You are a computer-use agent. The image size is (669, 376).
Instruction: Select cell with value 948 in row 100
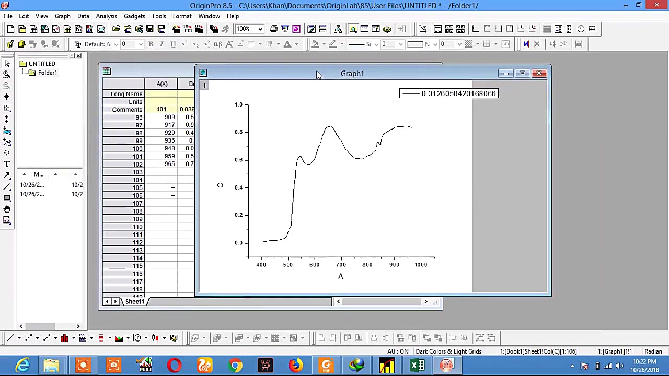162,148
